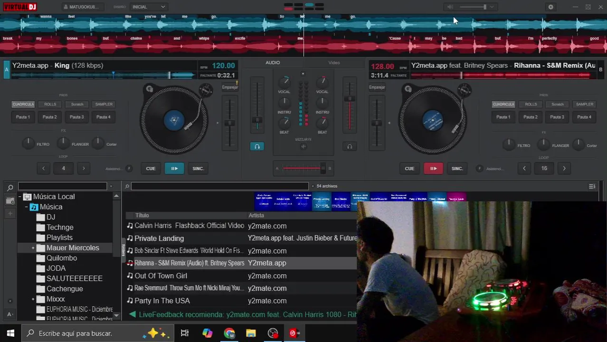Open browser list options icon at right

(592, 186)
